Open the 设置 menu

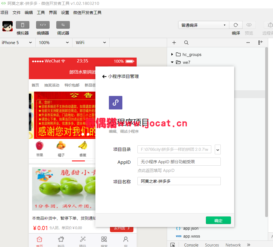(x=65, y=13)
